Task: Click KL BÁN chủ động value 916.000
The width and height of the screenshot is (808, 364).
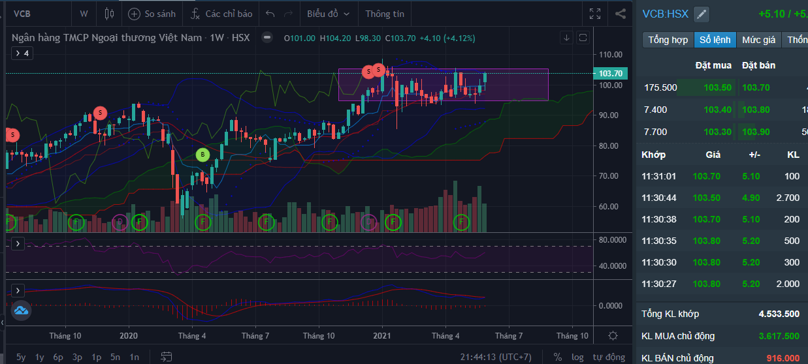Action: pyautogui.click(x=783, y=358)
